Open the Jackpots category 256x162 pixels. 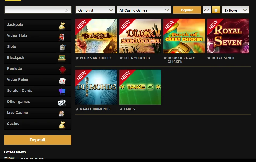point(38,25)
